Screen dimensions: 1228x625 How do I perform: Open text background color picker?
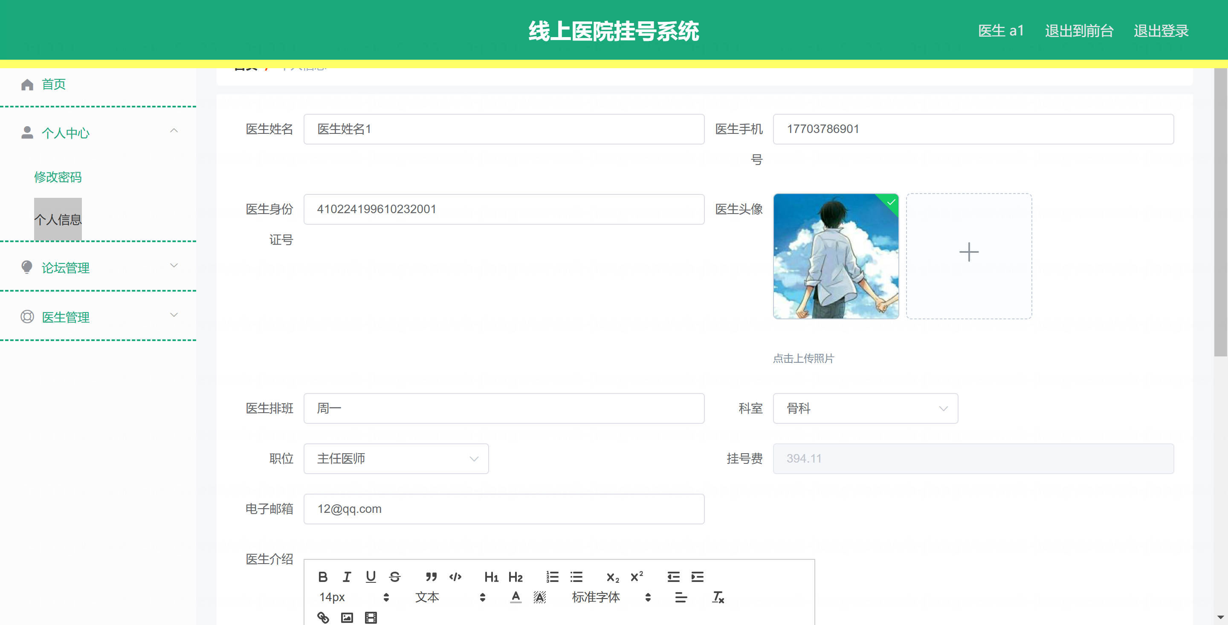tap(540, 597)
